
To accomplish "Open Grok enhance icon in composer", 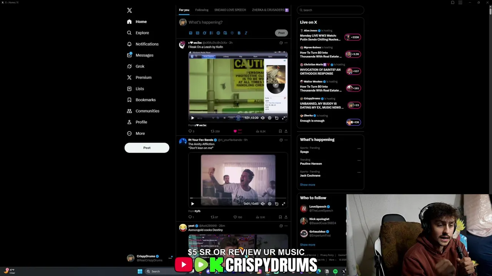I will pyautogui.click(x=204, y=33).
